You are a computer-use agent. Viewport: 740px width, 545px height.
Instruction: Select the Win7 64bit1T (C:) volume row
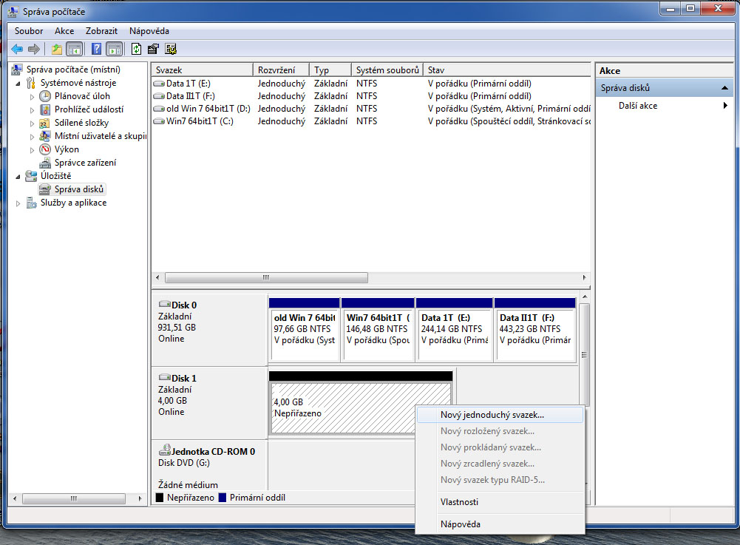coord(371,121)
